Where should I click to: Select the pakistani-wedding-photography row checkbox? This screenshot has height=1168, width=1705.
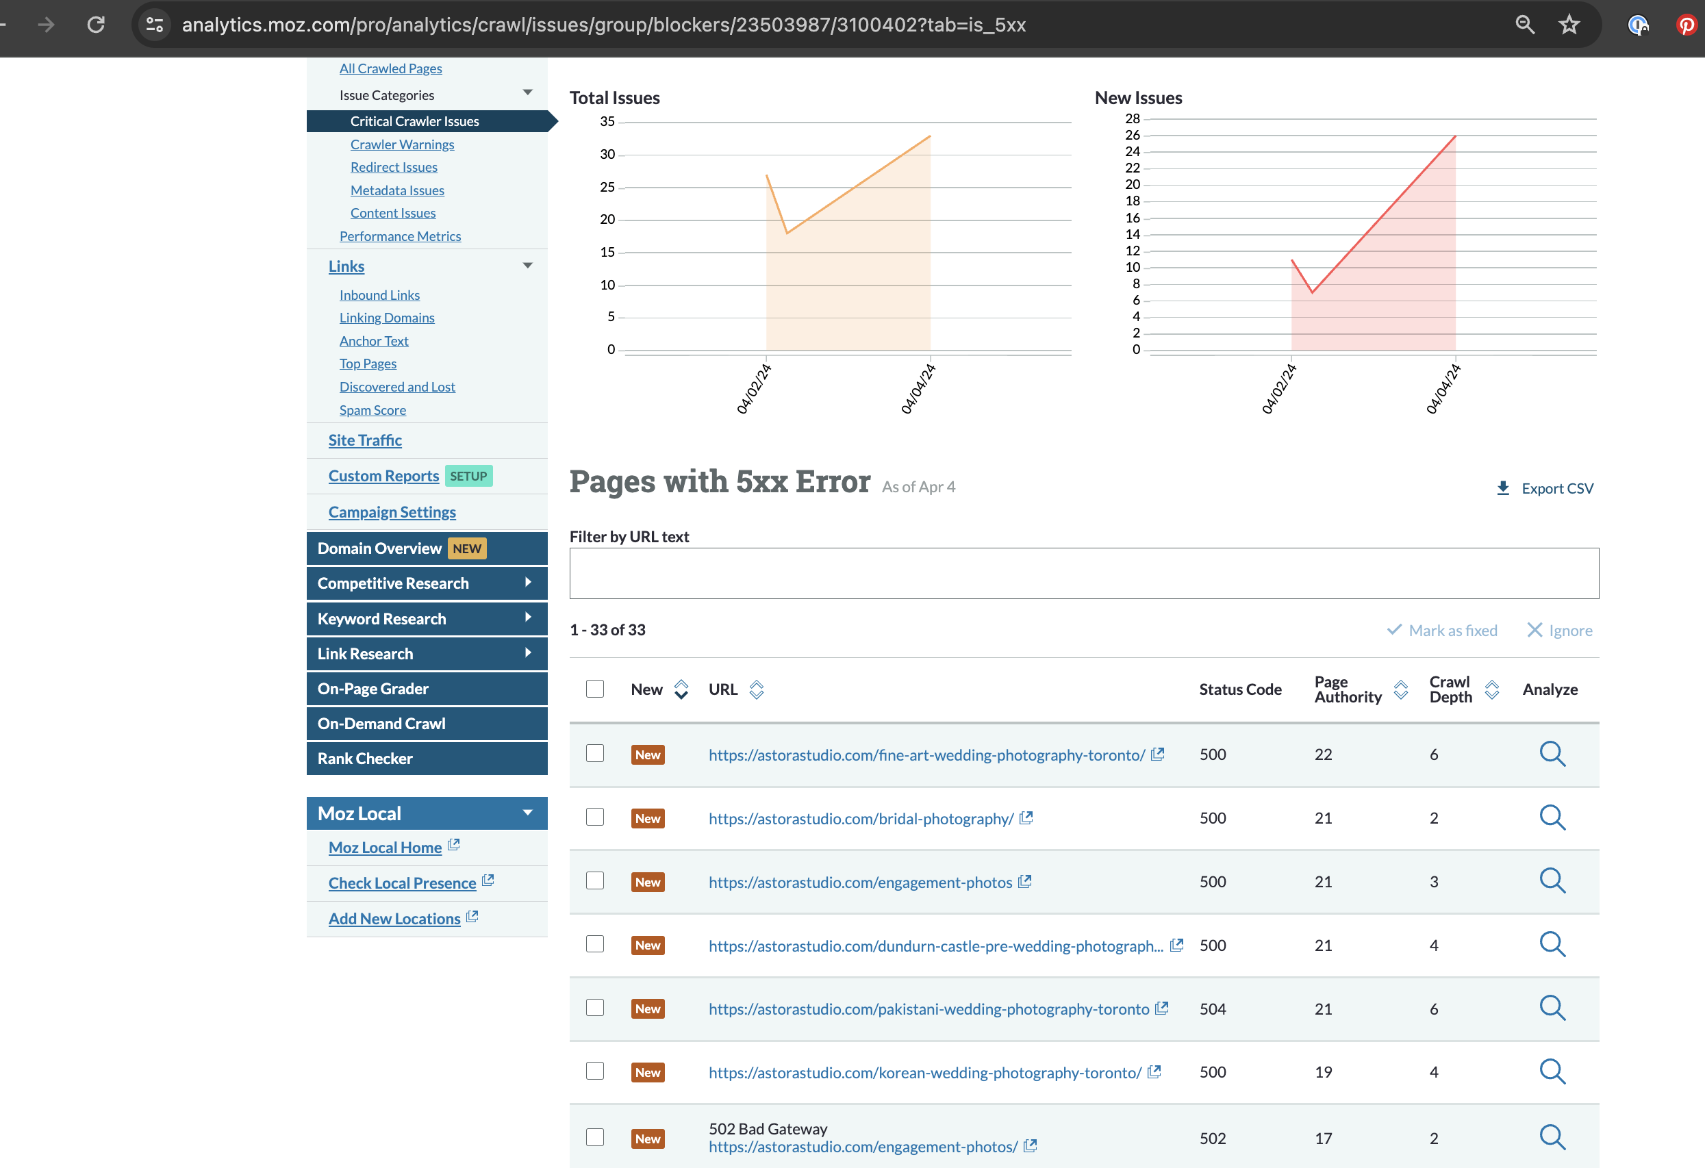pyautogui.click(x=595, y=1008)
